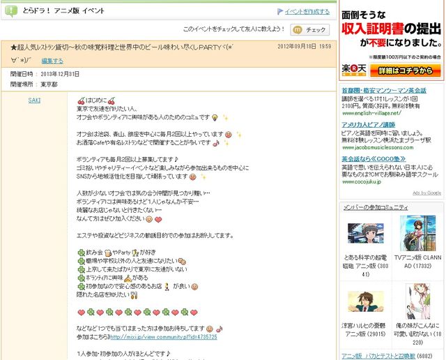Open SAKI's profile link

[33, 100]
